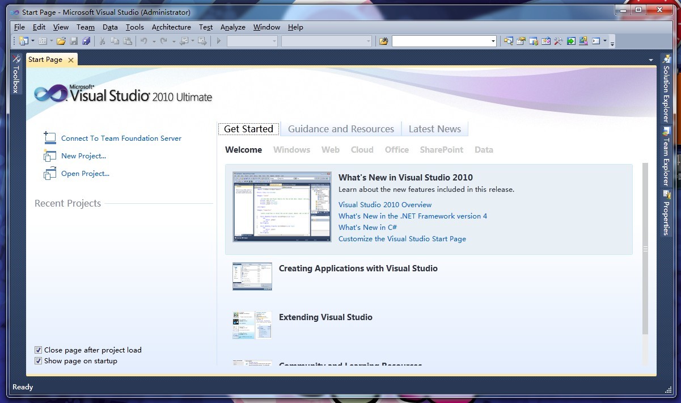Click the New Project toolbar icon
The width and height of the screenshot is (681, 403).
coord(23,41)
